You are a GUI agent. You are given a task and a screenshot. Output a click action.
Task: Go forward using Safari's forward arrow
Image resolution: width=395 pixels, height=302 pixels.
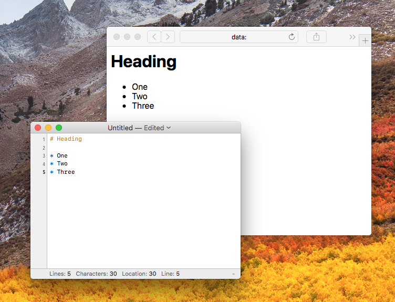coord(168,37)
